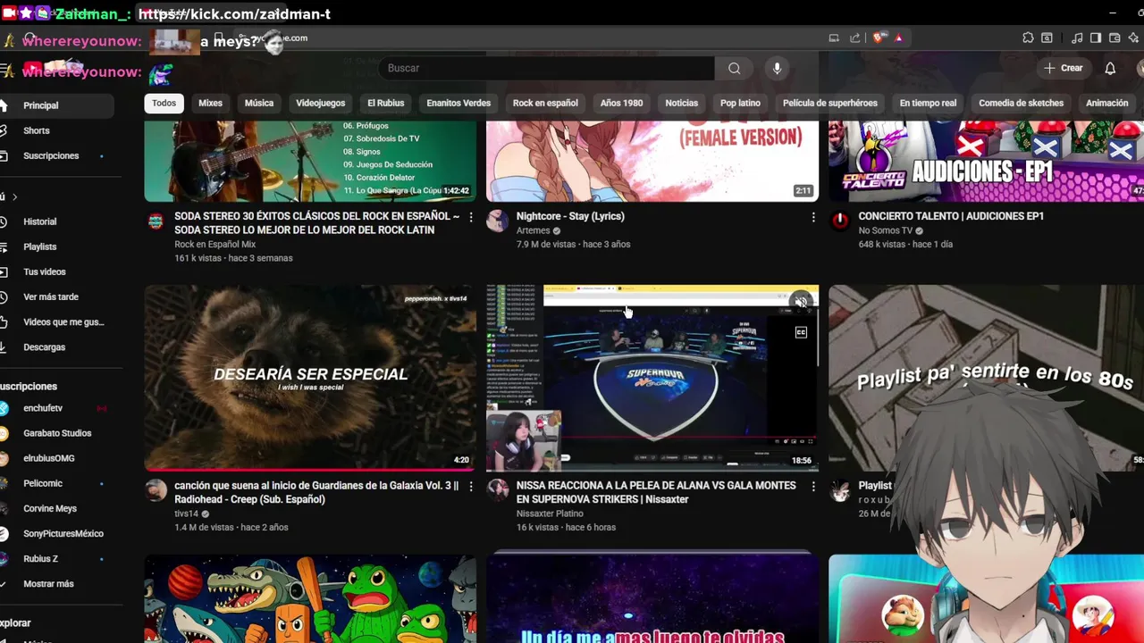Select the Animación filter chip

tap(1106, 103)
